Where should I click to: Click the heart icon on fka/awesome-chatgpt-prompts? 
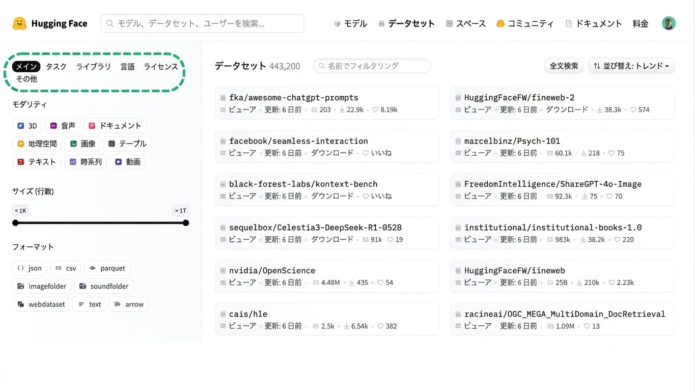[375, 109]
